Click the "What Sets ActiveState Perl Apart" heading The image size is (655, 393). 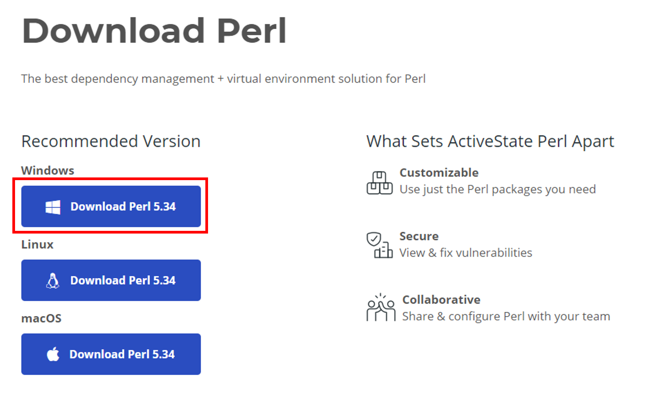[490, 141]
